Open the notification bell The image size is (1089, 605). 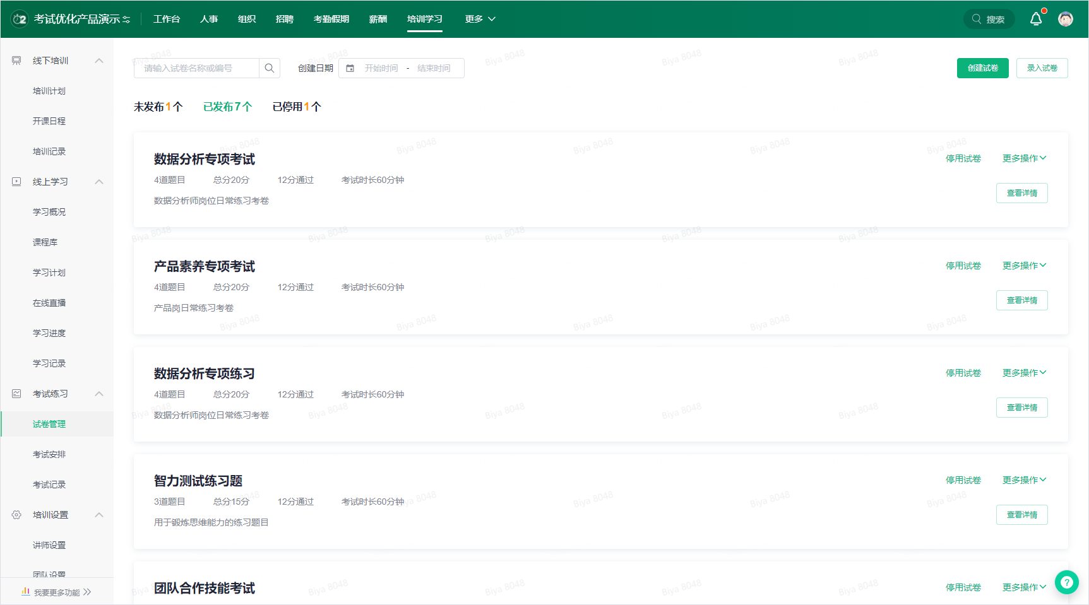pos(1036,19)
